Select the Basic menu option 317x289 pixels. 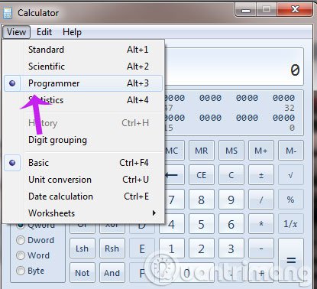pyautogui.click(x=83, y=163)
